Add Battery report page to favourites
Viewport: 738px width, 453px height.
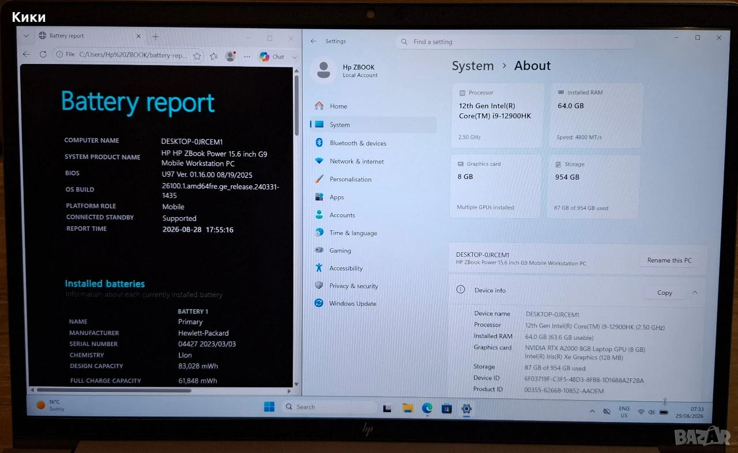[x=197, y=56]
